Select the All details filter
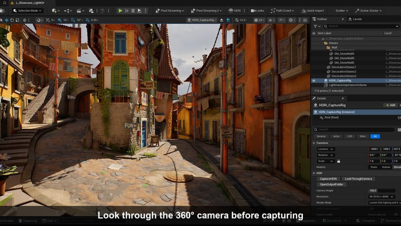This screenshot has width=401, height=226. pyautogui.click(x=375, y=136)
